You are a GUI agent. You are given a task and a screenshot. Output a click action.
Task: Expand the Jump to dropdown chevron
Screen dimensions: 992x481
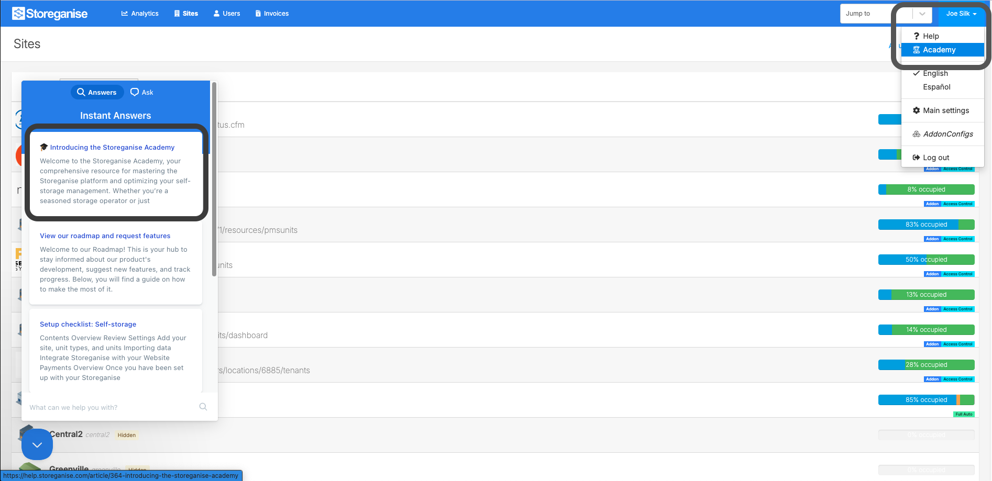tap(922, 14)
